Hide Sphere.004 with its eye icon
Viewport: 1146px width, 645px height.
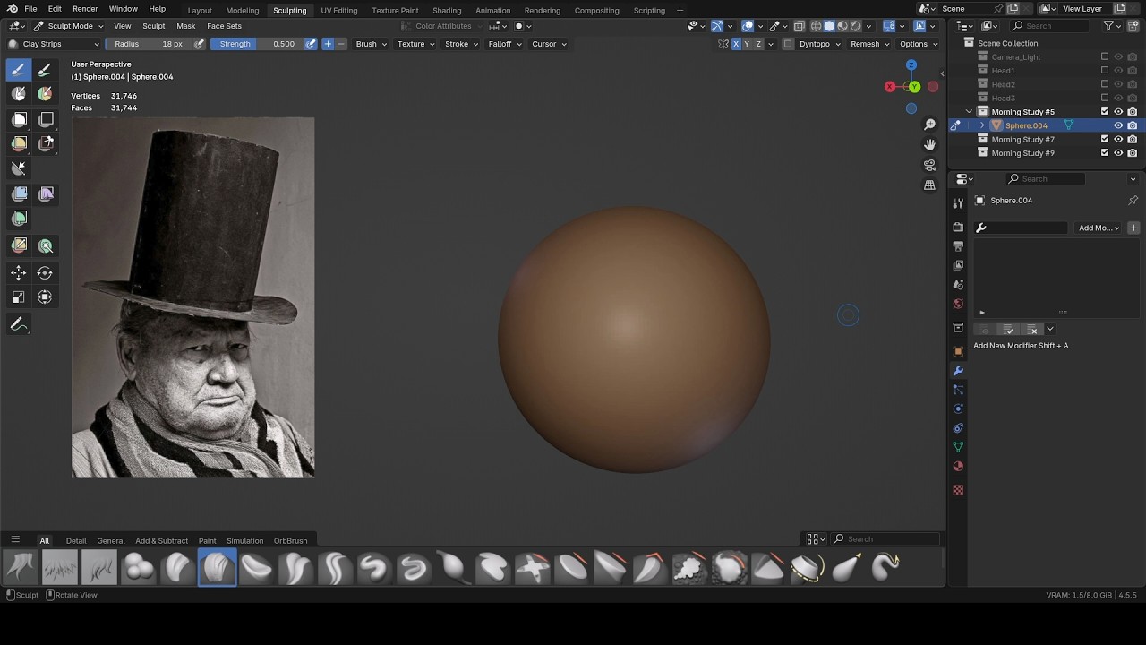pyautogui.click(x=1118, y=125)
